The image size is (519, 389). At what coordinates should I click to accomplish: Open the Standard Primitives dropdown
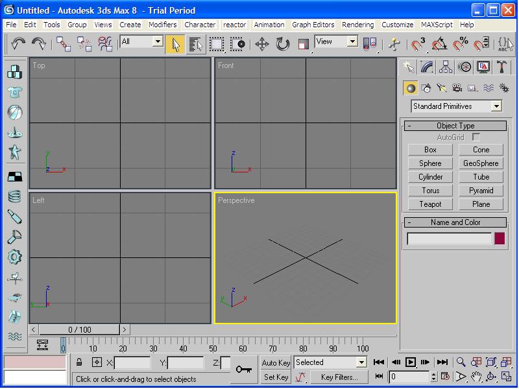pyautogui.click(x=457, y=106)
